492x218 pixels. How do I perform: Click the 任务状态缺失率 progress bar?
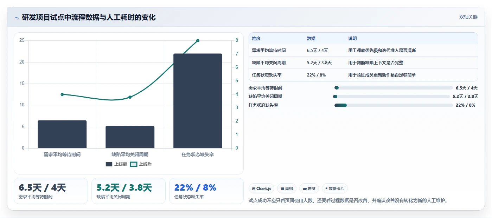[x=394, y=105]
